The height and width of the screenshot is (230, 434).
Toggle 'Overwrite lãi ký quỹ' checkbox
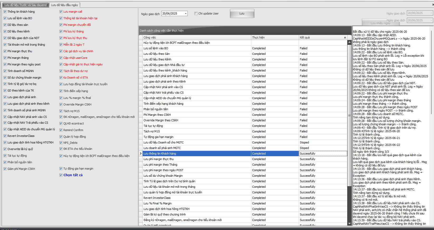click(5, 149)
